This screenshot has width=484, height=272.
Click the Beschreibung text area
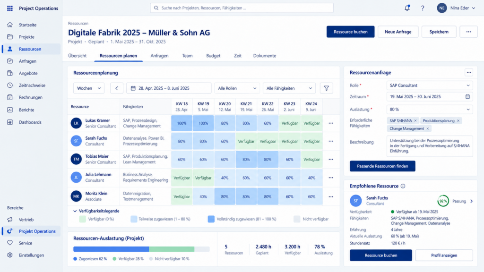click(430, 146)
